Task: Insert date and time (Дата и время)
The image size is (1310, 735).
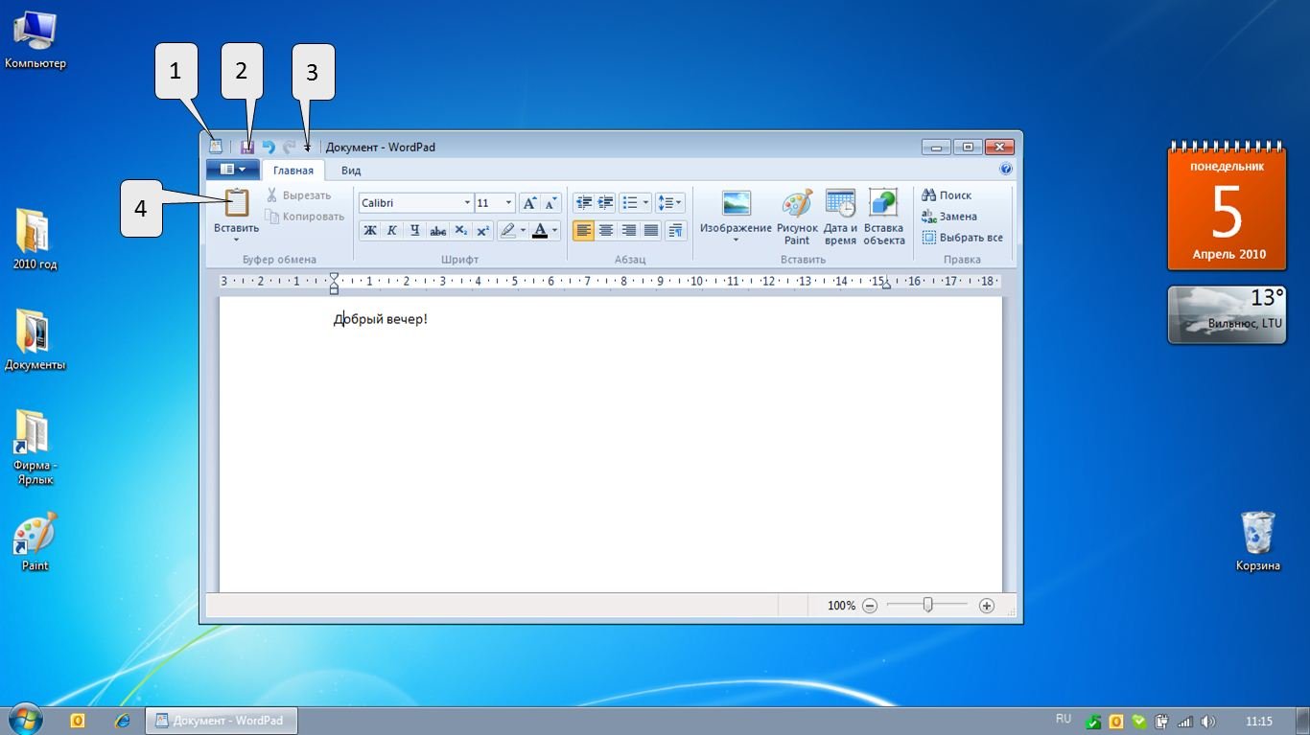Action: click(840, 218)
